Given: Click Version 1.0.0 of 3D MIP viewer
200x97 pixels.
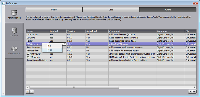Looking at the screenshot, I should click(x=76, y=57).
